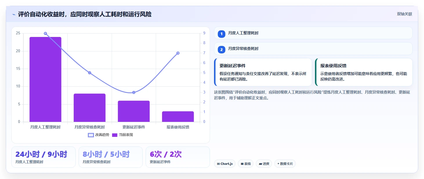Click the 月度人工整理耗时 bar in chart
This screenshot has height=179, width=424.
[46, 79]
